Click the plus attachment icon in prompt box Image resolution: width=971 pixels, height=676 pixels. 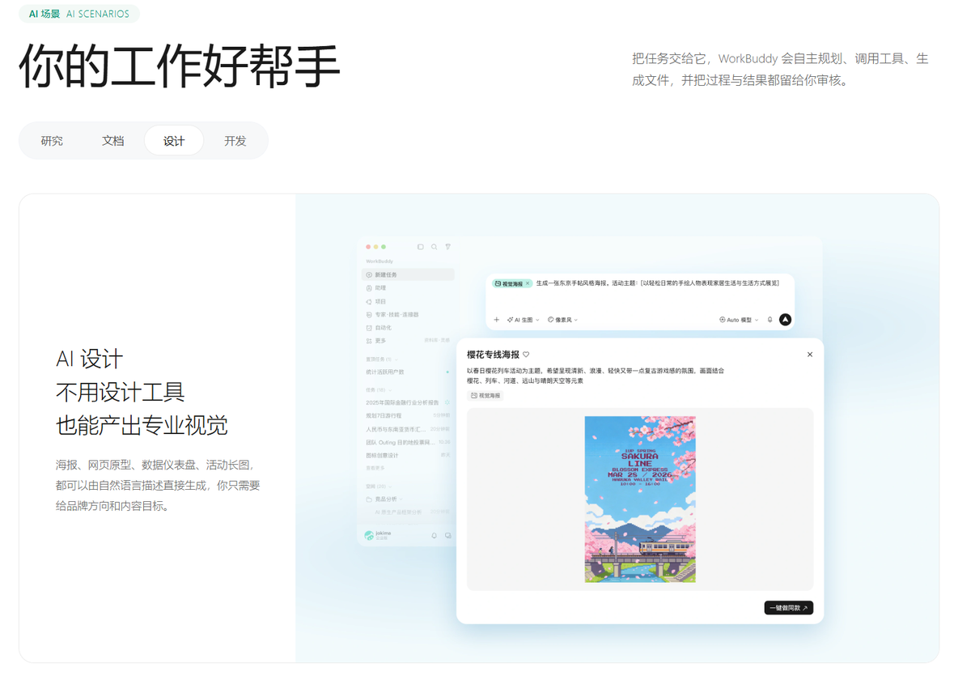497,320
